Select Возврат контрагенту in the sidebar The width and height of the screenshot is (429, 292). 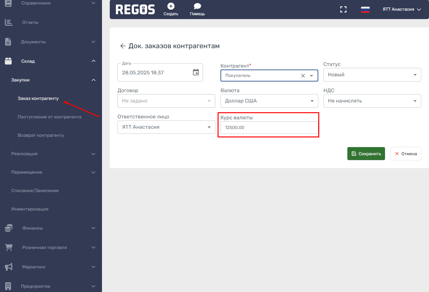click(41, 135)
